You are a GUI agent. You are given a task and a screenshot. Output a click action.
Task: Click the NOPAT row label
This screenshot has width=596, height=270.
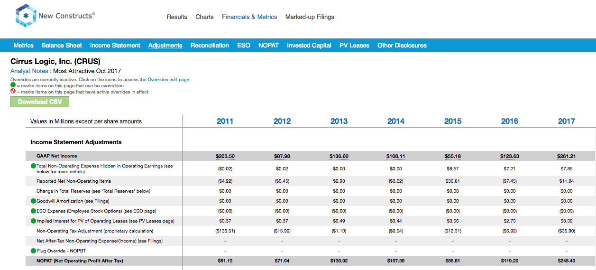(80, 261)
